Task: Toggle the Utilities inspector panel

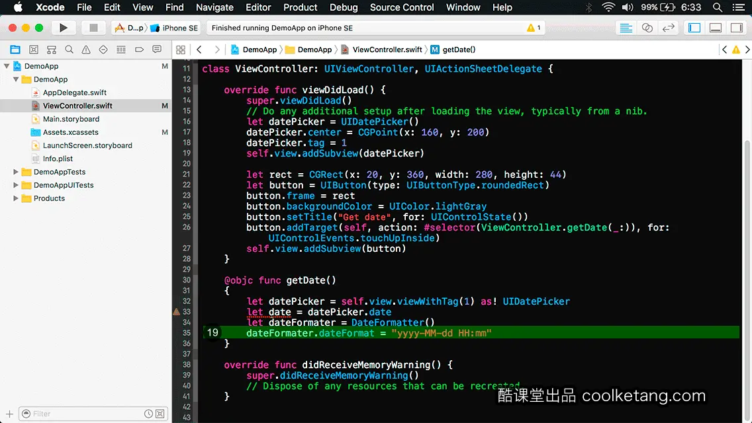Action: click(736, 28)
